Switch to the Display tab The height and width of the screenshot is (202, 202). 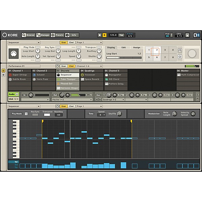111,47
